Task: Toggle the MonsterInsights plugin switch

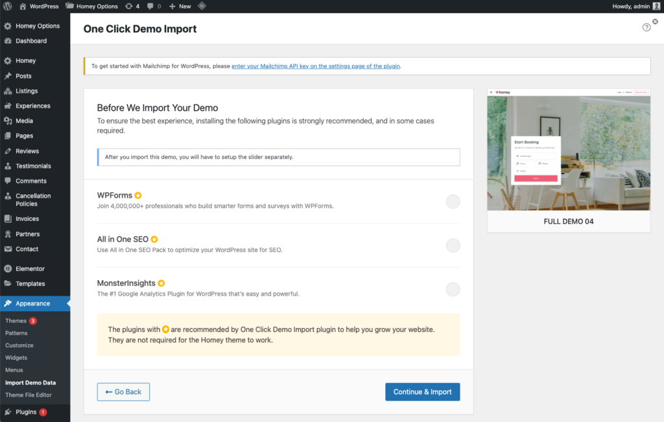Action: pyautogui.click(x=453, y=290)
